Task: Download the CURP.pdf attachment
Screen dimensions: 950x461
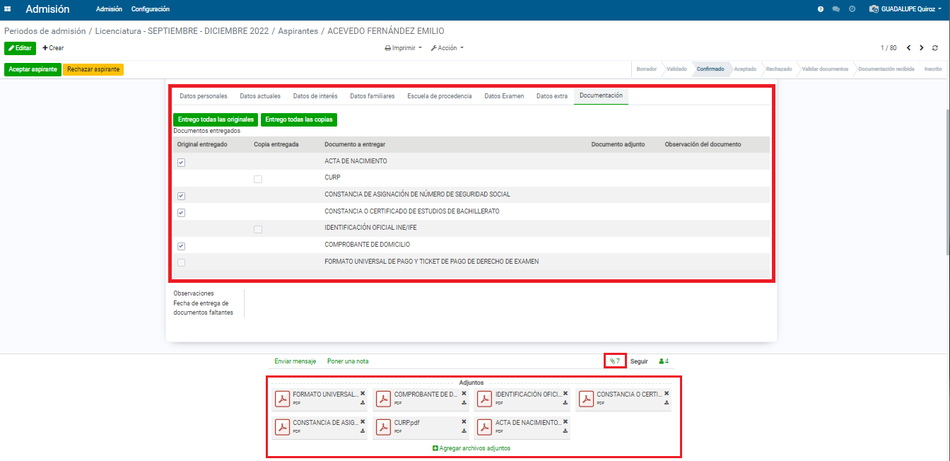Action: (x=464, y=431)
